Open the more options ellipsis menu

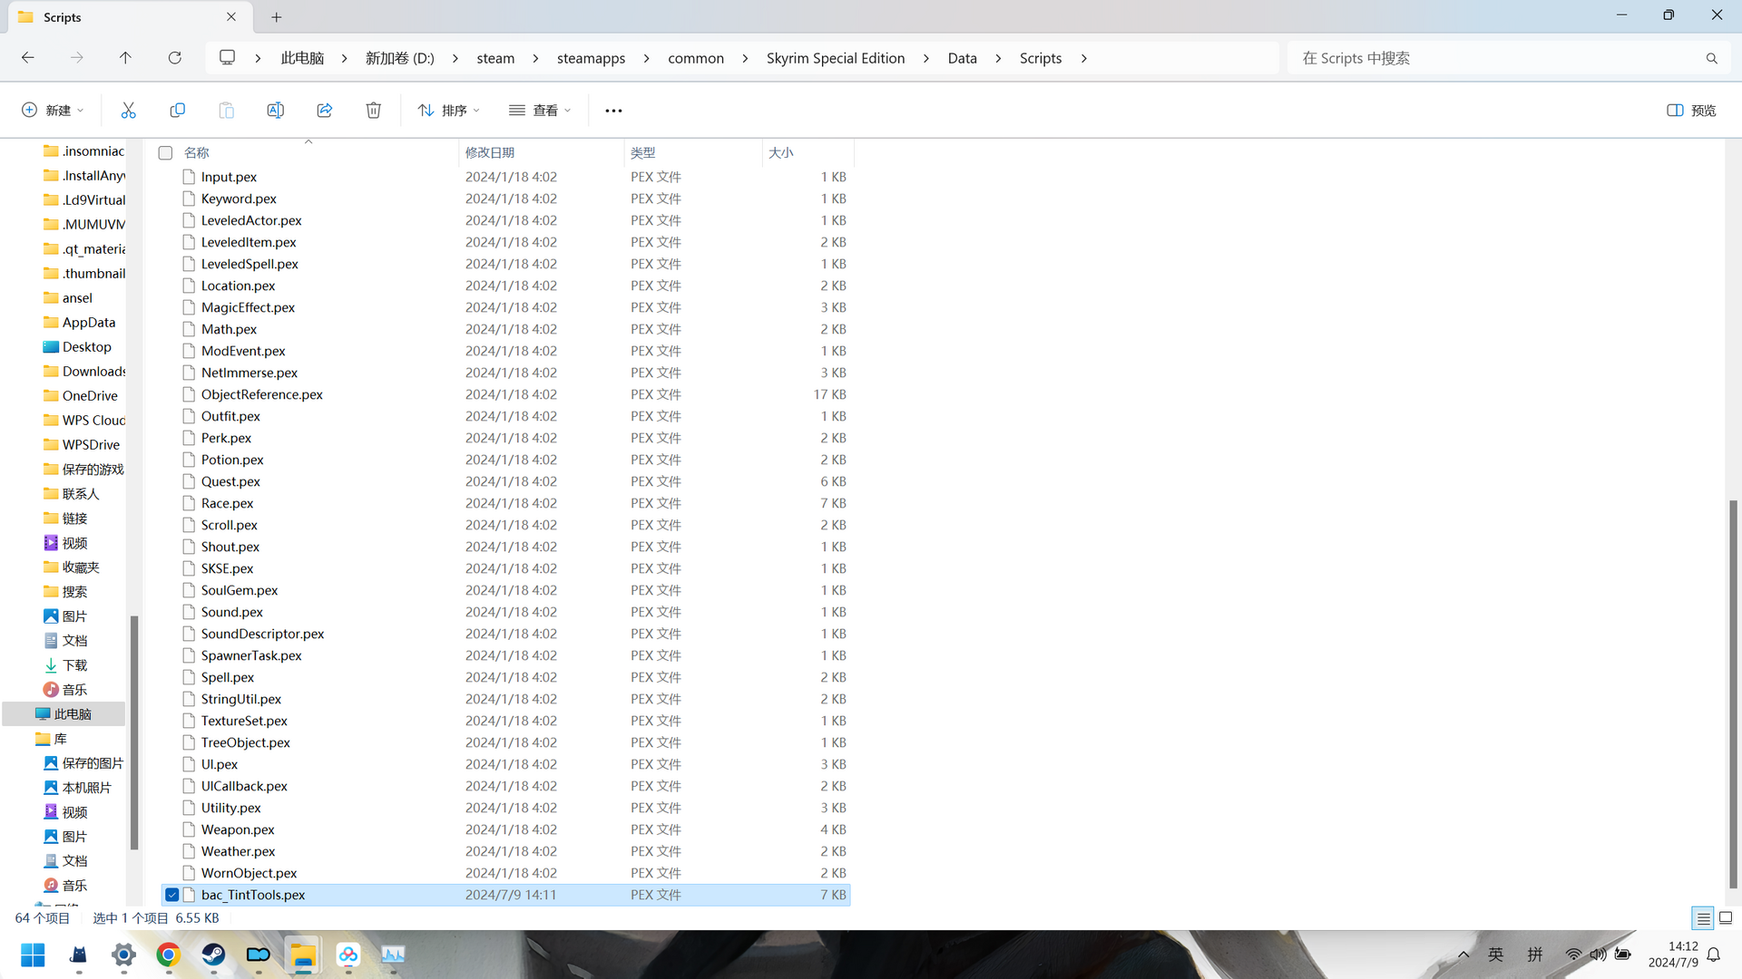tap(613, 111)
